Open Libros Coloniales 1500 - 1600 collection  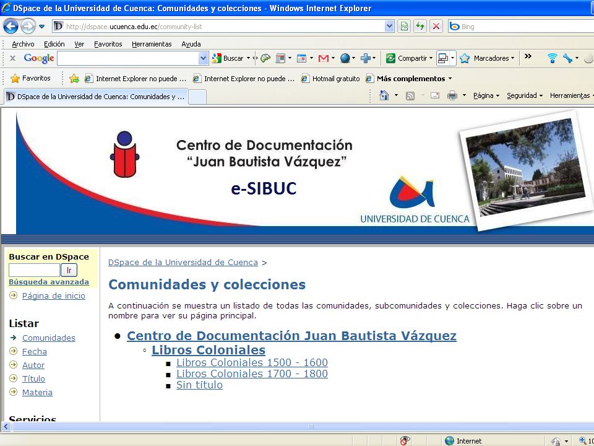(252, 362)
